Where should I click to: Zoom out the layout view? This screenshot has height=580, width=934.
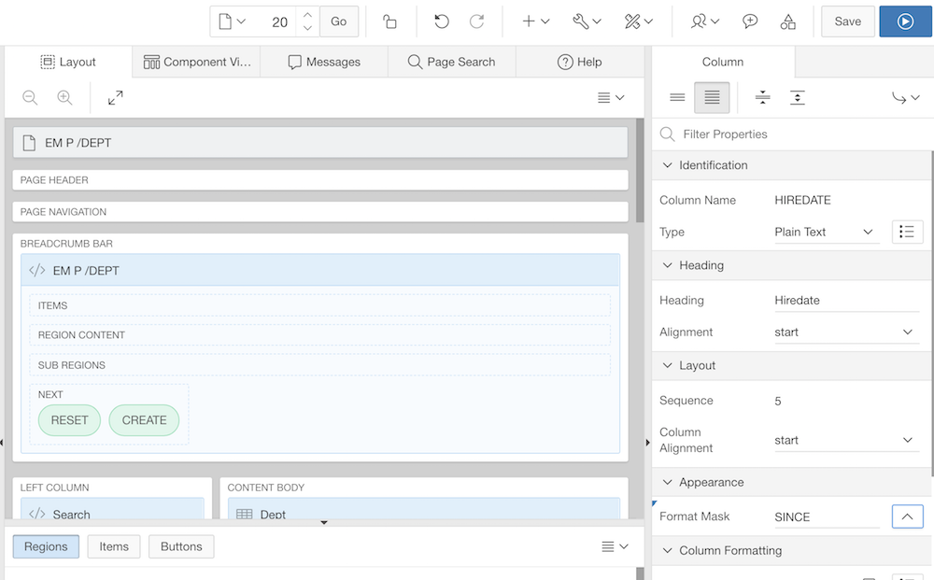point(30,98)
